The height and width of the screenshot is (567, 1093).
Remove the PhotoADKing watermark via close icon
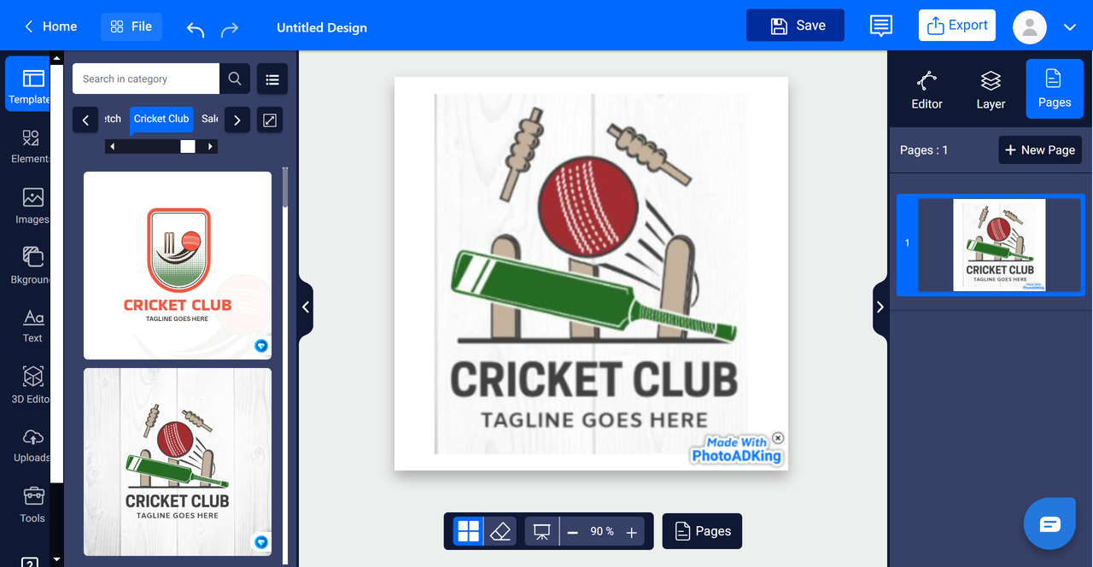coord(777,438)
